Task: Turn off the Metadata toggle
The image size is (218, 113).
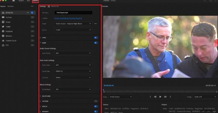Action: coord(96,111)
